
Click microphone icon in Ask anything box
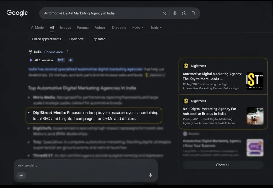coord(150,175)
